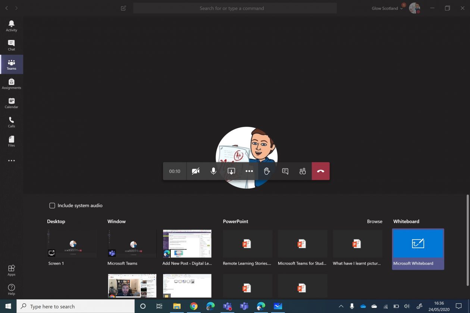Image resolution: width=470 pixels, height=313 pixels.
Task: Open OneDrive blue cloud tray icon
Action: (x=363, y=306)
